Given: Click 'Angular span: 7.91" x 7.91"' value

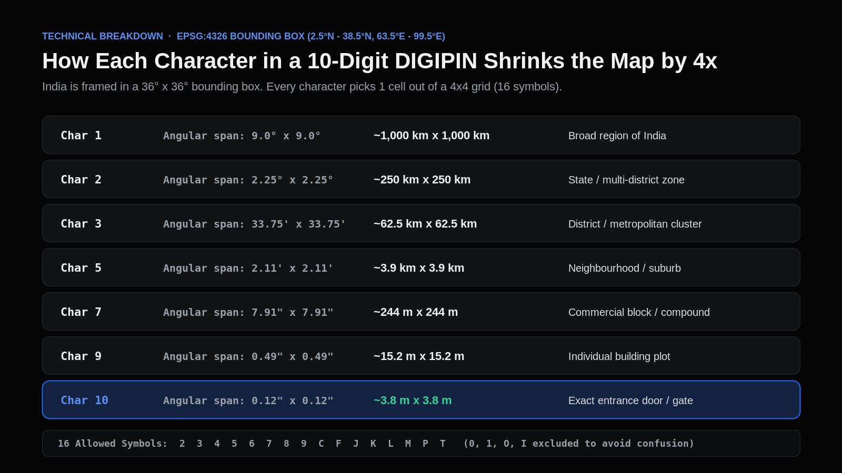Looking at the screenshot, I should (x=248, y=312).
